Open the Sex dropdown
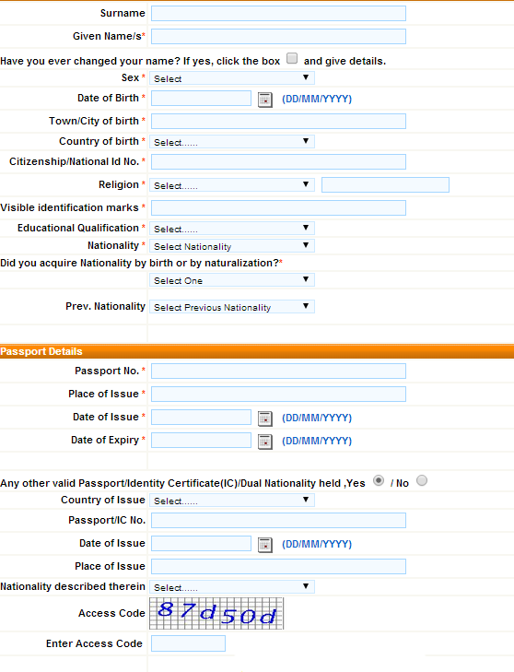Image resolution: width=514 pixels, height=672 pixels. pos(232,78)
